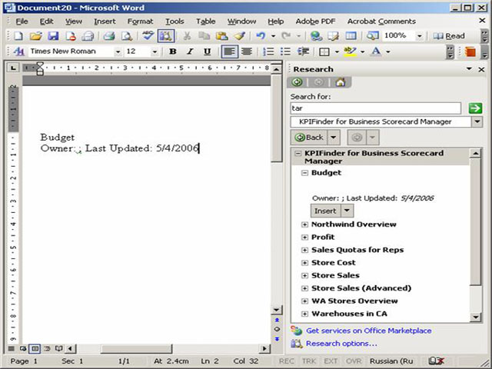
Task: Save the document with floppy icon
Action: point(53,36)
